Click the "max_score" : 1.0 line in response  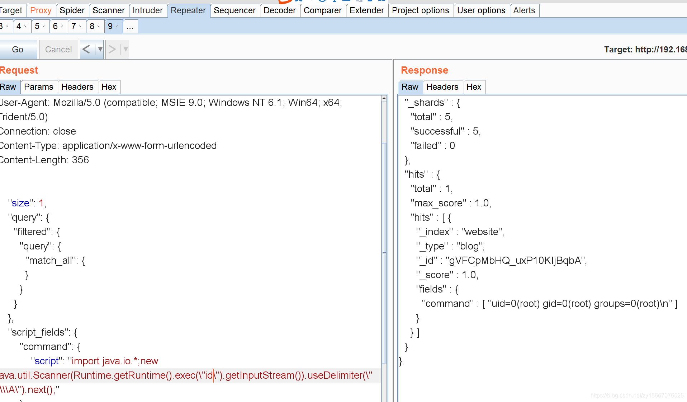451,203
